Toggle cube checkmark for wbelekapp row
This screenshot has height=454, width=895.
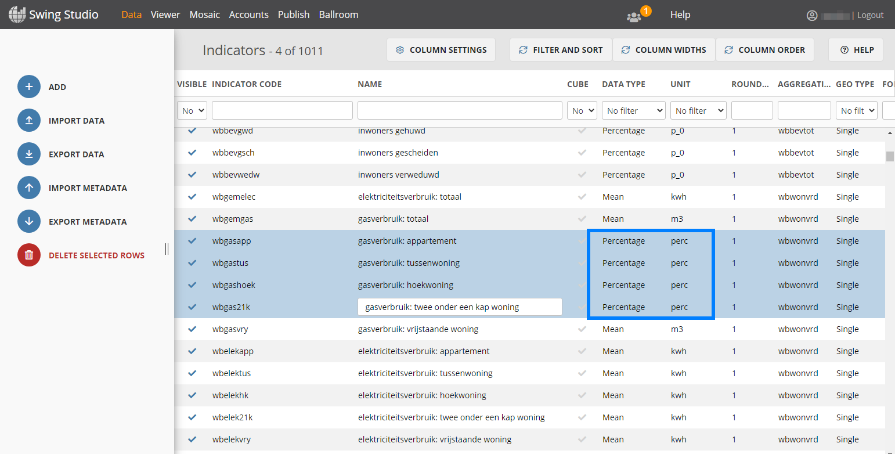582,351
